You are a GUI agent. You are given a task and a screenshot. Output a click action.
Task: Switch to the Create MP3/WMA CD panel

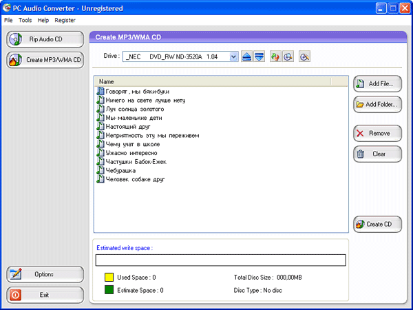tap(45, 60)
